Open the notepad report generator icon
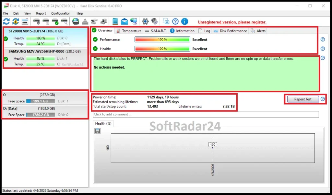 (114, 21)
